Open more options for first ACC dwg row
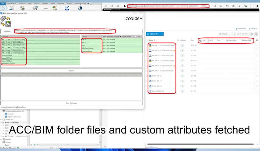260x151 pixels. [257, 46]
